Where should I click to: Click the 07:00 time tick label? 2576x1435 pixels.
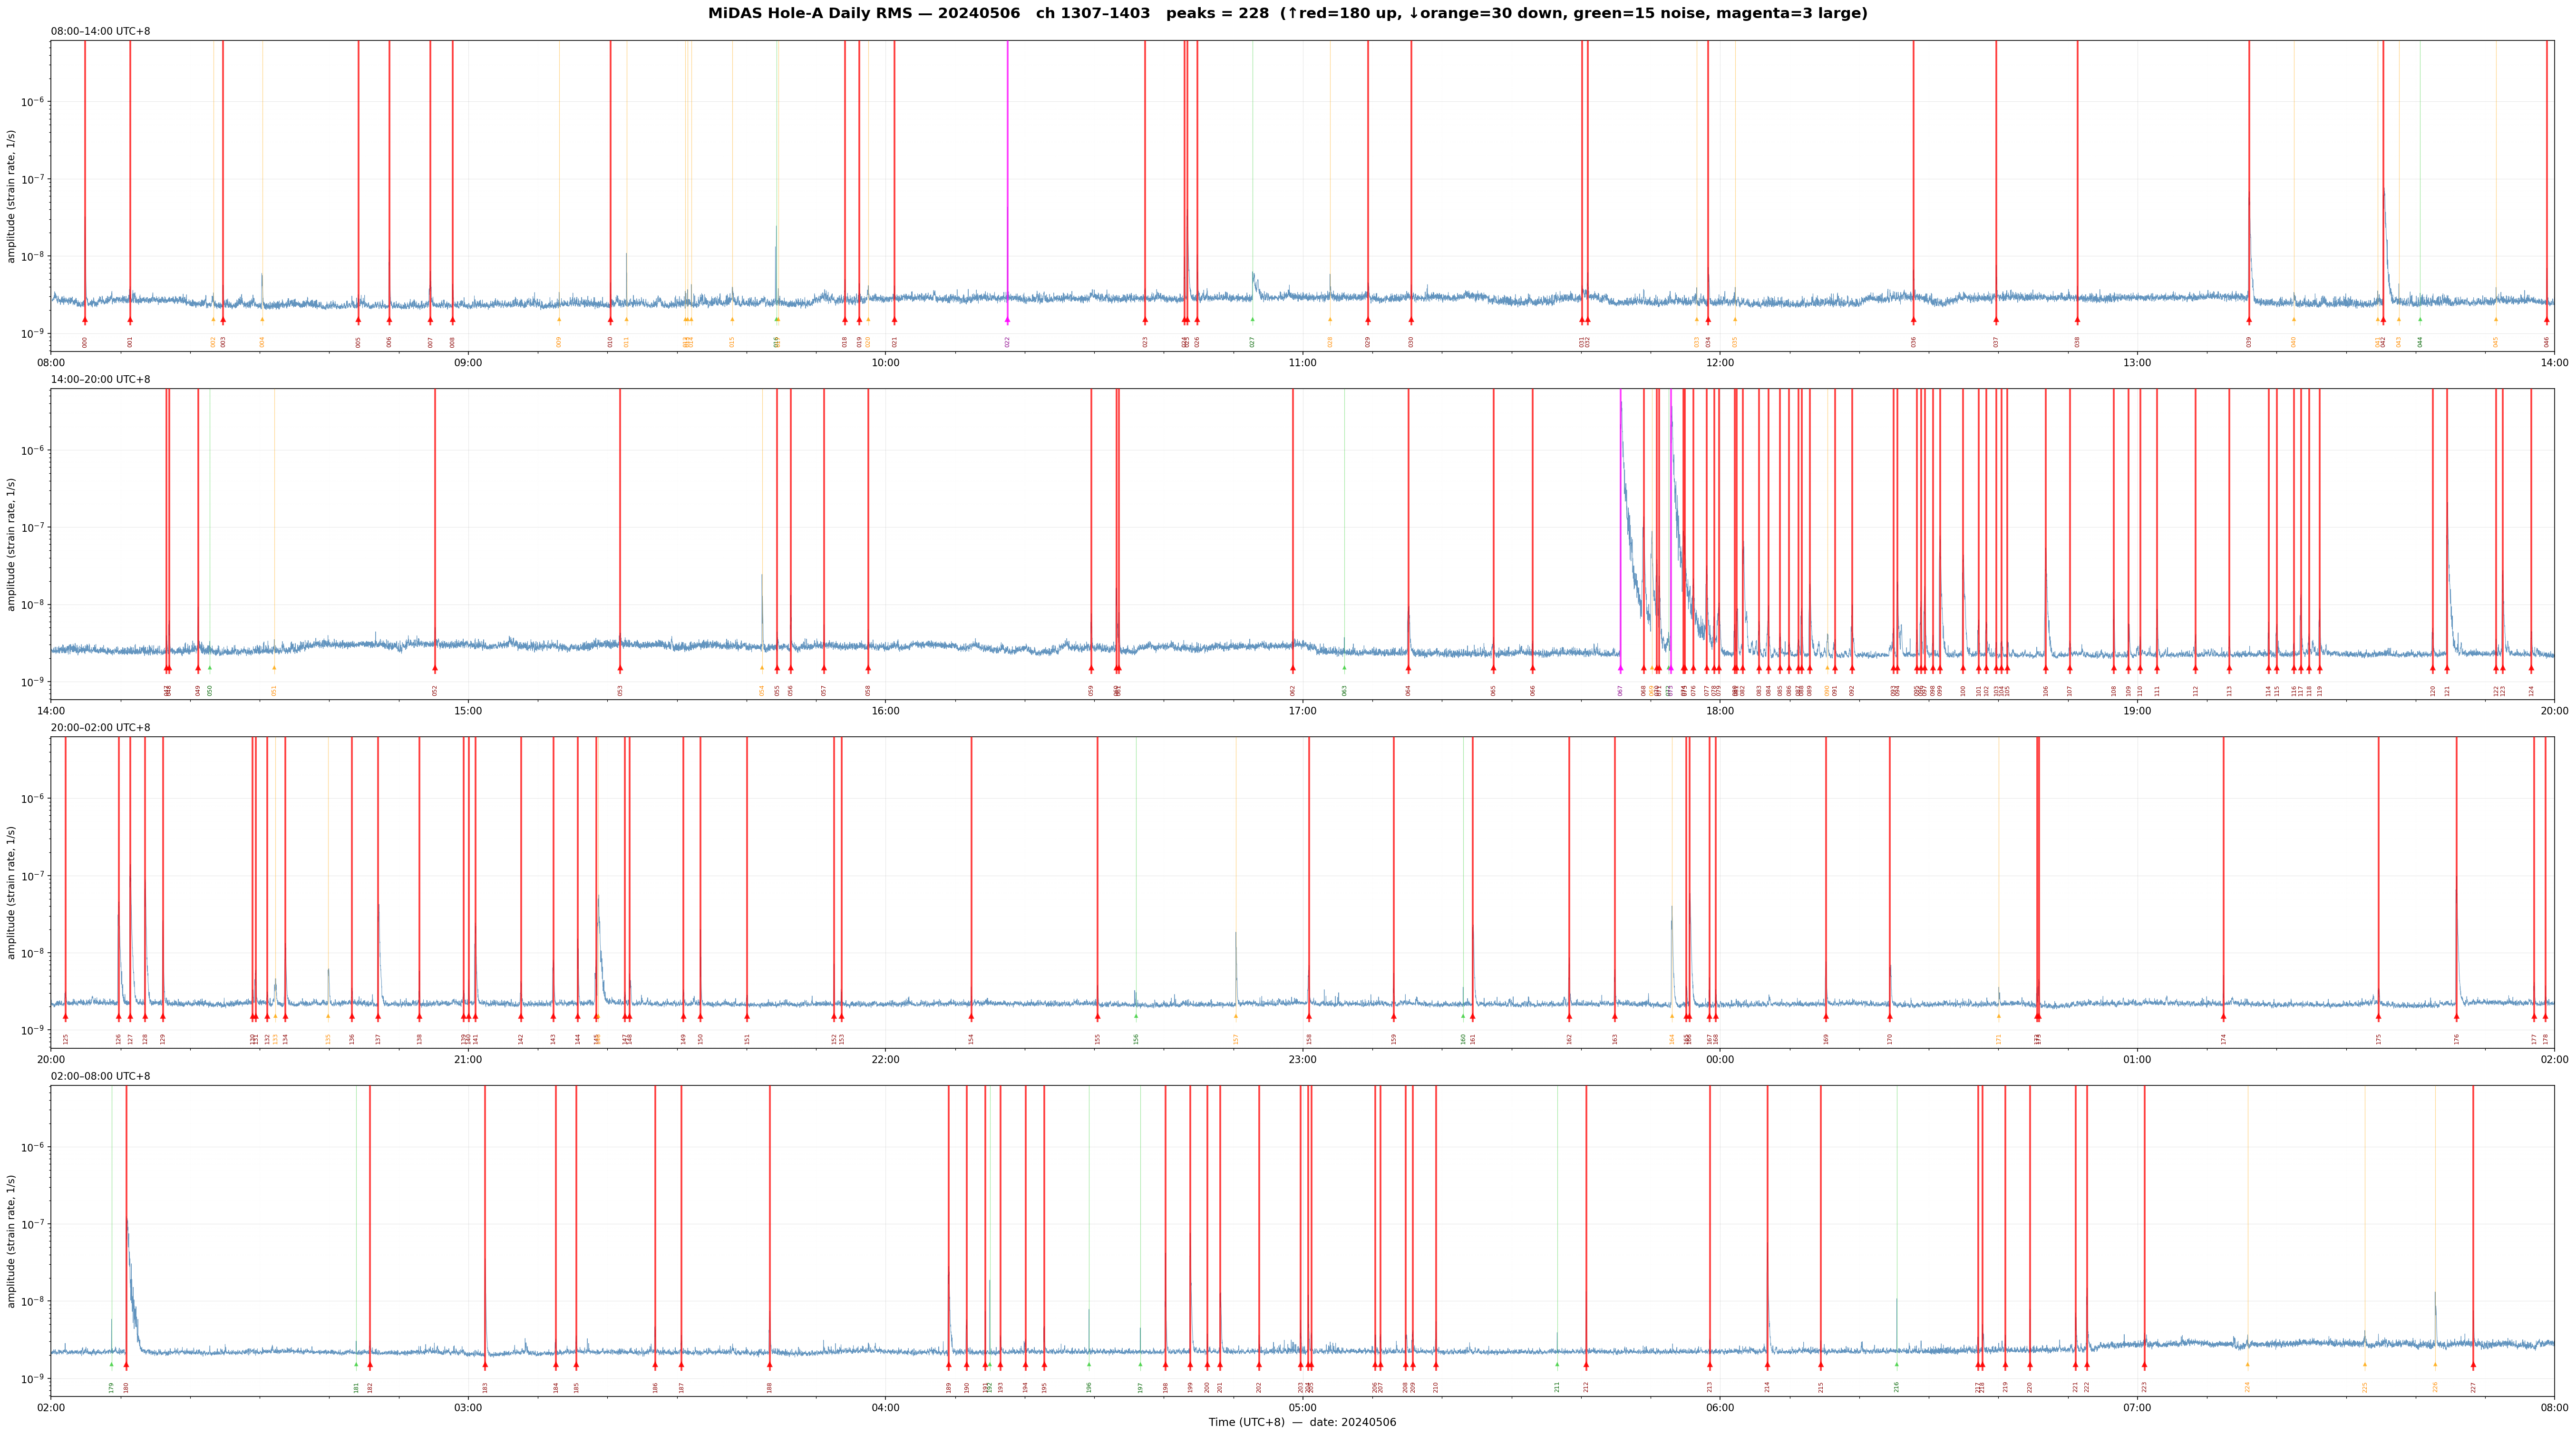click(x=2137, y=1408)
